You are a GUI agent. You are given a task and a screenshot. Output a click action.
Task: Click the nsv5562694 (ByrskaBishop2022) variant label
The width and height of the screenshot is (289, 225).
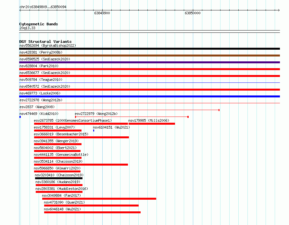point(47,45)
